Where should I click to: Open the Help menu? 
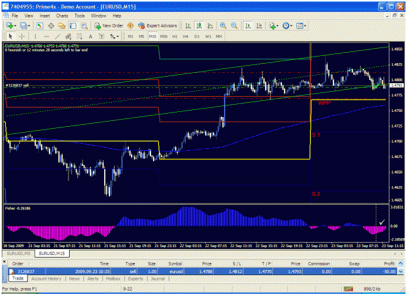point(117,16)
